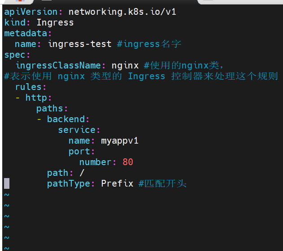283x251 pixels.
Task: Click the 'myappv1' service name value
Action: (x=120, y=141)
